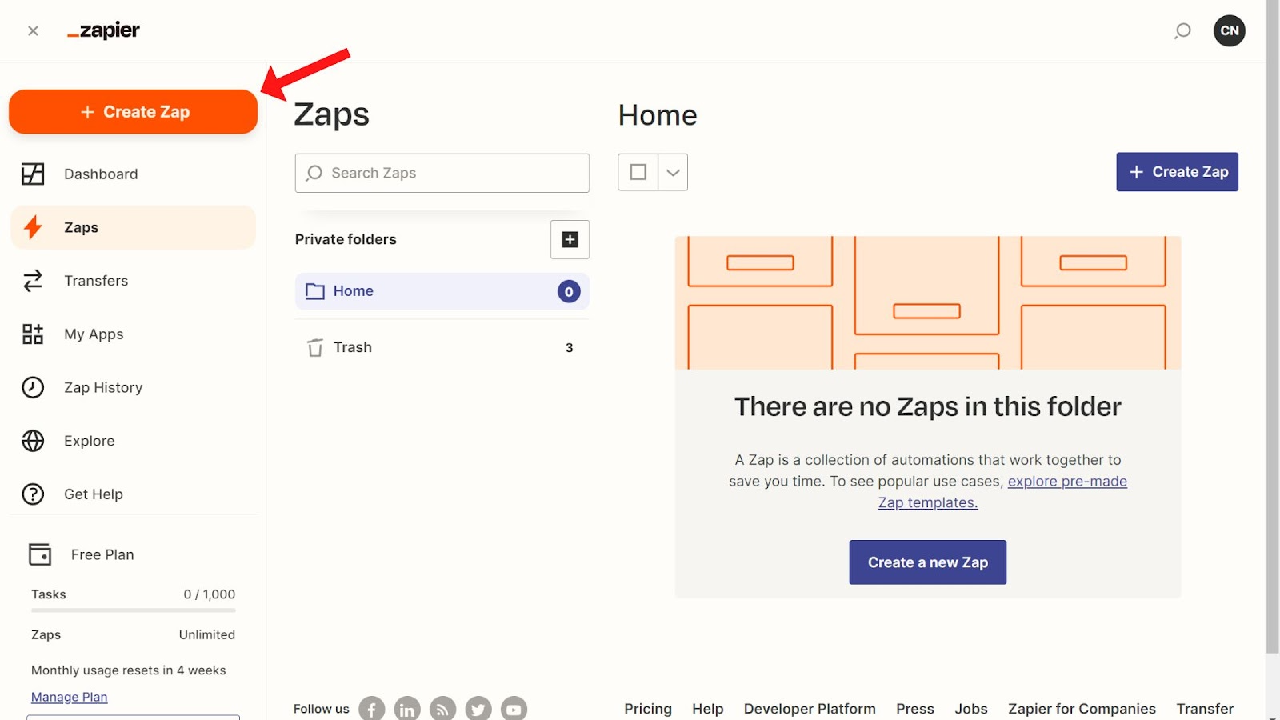1280x720 pixels.
Task: Open Zapier for Companies footer link
Action: 1082,709
